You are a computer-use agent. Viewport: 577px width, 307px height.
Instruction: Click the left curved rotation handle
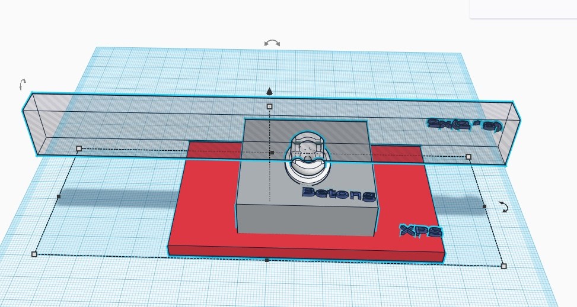tap(23, 85)
